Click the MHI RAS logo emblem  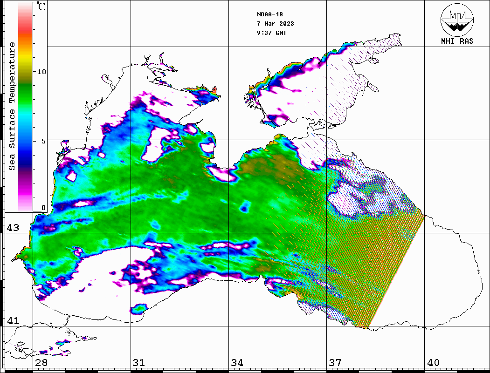457,20
